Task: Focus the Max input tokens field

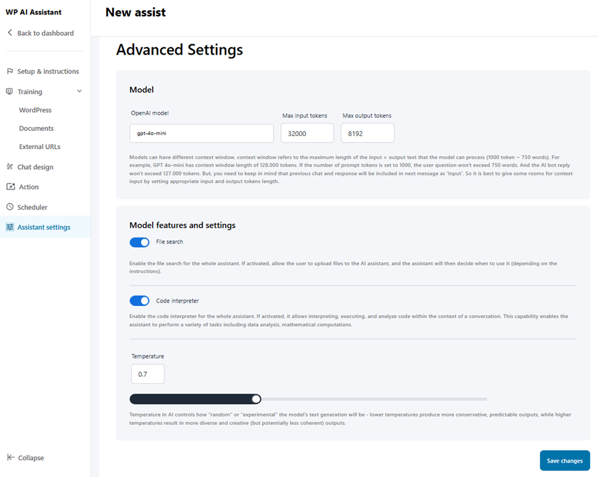Action: click(x=307, y=133)
